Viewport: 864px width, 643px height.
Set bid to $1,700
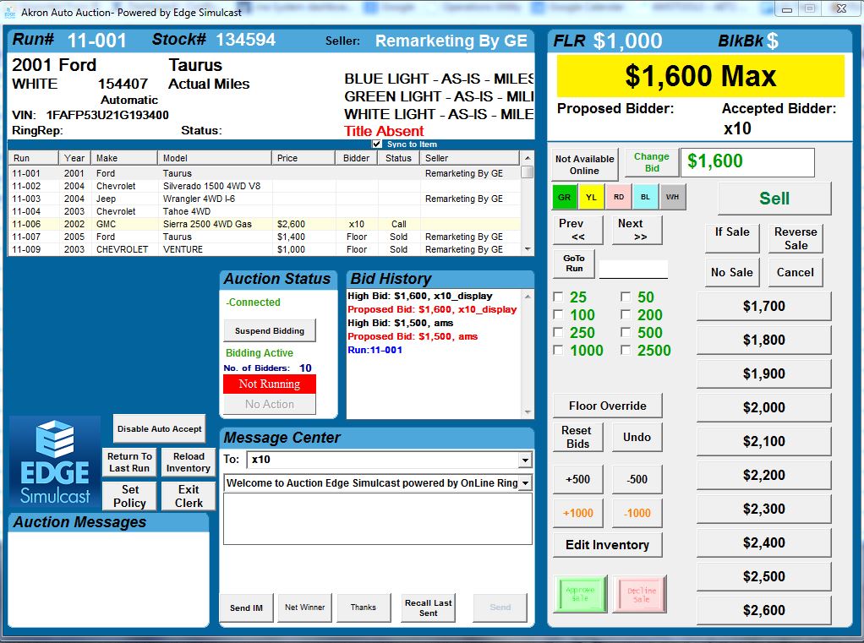click(763, 306)
